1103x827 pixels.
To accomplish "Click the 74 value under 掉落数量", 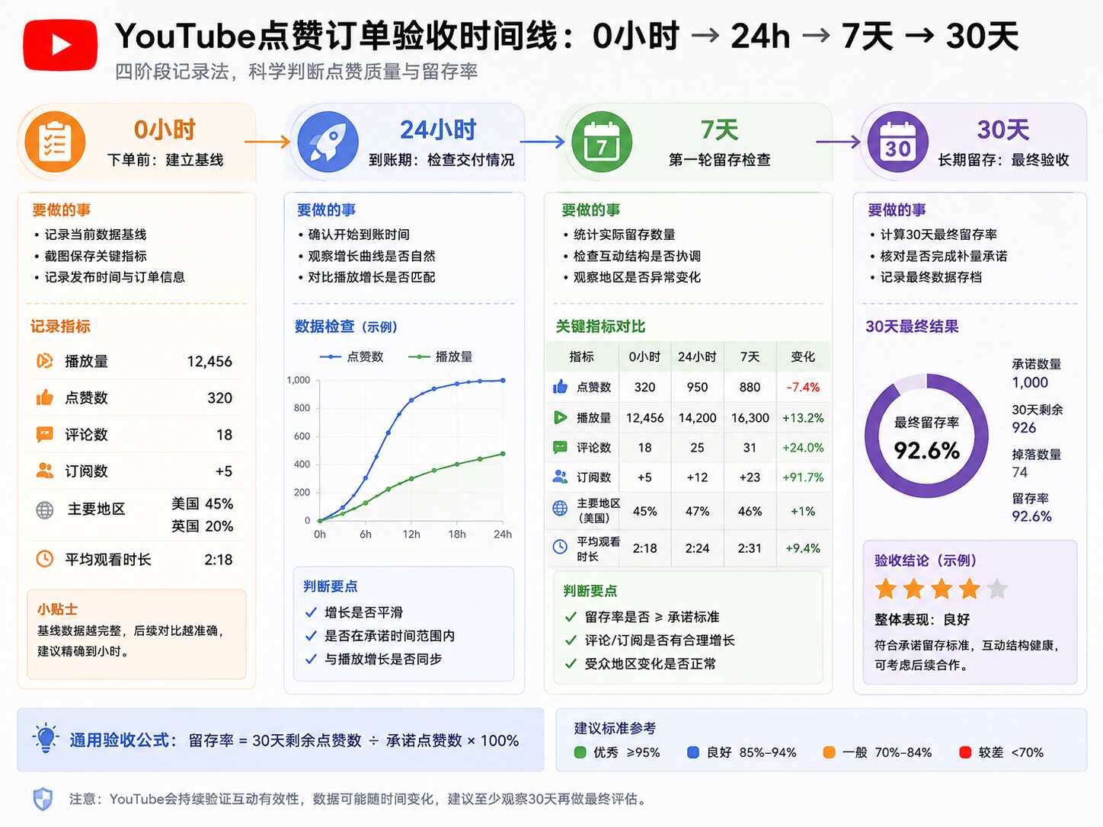I will tap(1020, 473).
